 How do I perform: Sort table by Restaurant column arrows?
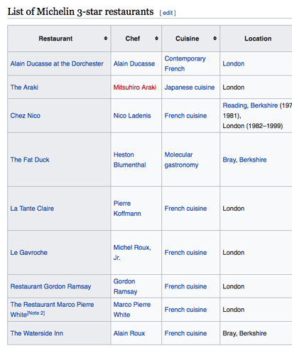[x=106, y=38]
